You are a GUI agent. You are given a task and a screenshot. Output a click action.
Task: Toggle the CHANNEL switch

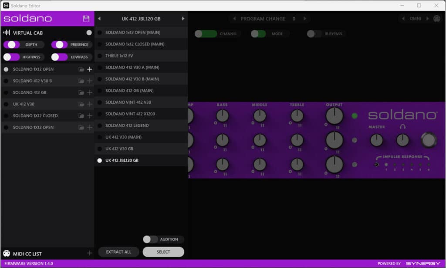(206, 34)
